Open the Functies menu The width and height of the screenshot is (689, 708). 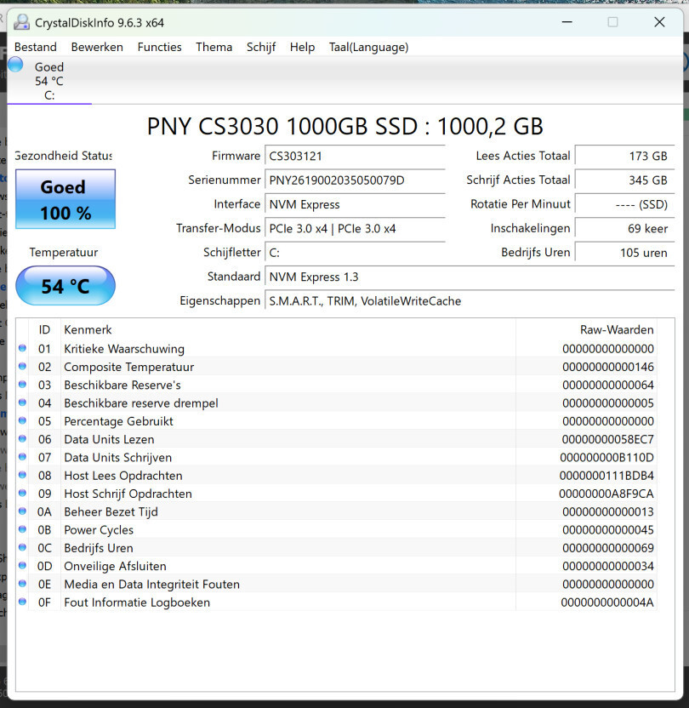(159, 47)
